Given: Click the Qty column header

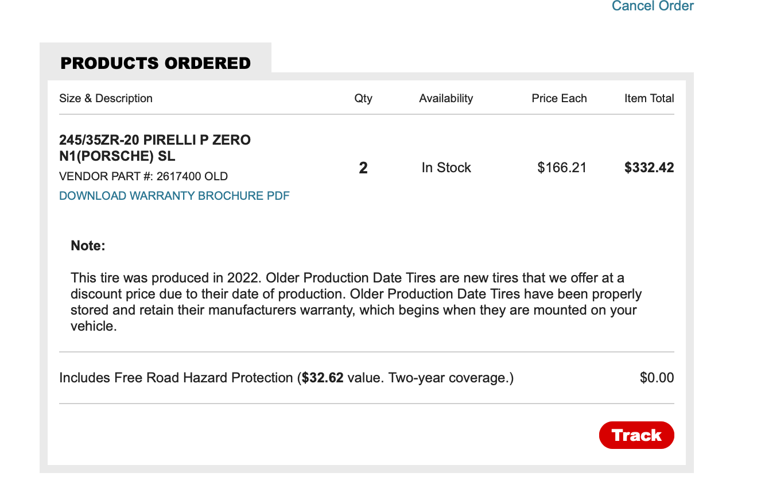Looking at the screenshot, I should coord(363,98).
